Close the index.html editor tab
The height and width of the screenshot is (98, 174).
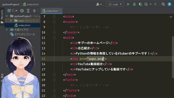tap(60, 11)
